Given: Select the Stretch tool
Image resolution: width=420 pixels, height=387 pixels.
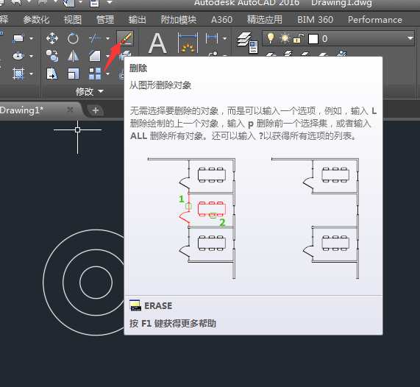Looking at the screenshot, I should pyautogui.click(x=52, y=74).
